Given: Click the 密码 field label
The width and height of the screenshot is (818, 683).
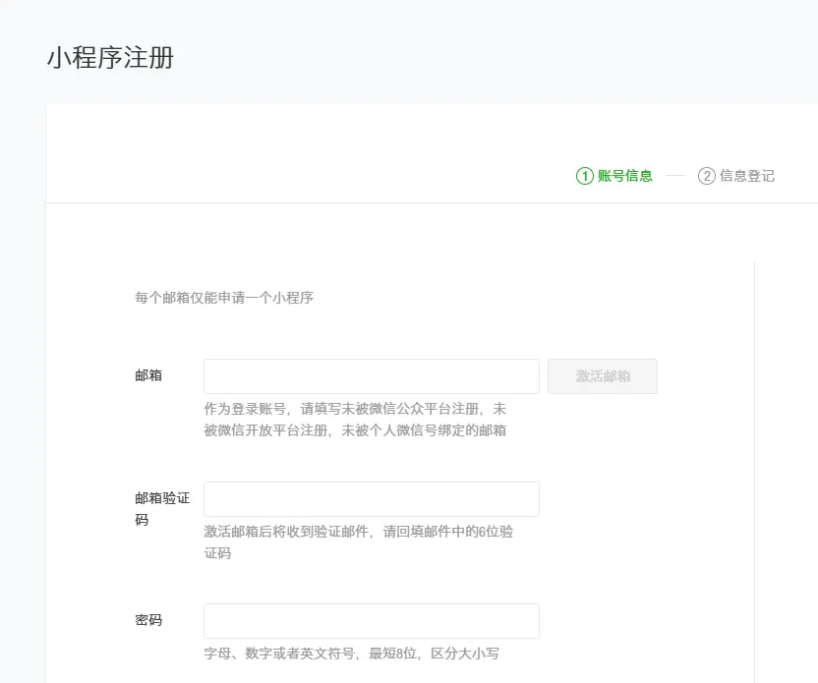Looking at the screenshot, I should 147,620.
